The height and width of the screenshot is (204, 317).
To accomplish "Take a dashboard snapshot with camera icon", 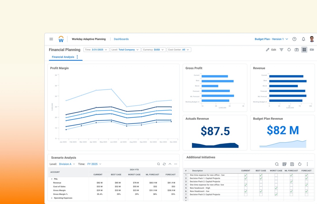I will coord(297,50).
